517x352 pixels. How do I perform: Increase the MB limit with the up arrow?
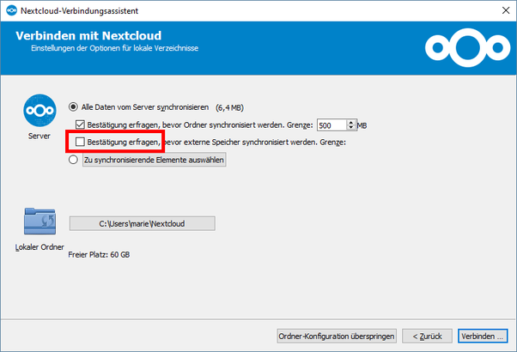[350, 122]
